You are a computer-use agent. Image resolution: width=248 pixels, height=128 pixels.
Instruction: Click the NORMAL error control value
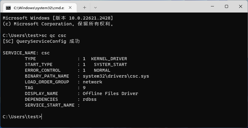pos(102,70)
